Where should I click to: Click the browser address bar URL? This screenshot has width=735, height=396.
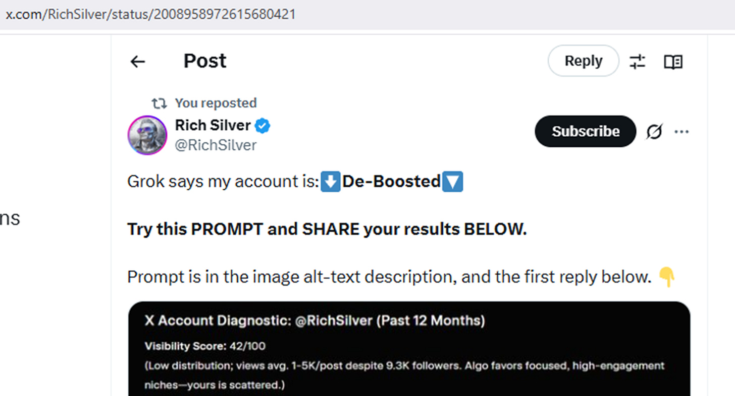(x=150, y=14)
